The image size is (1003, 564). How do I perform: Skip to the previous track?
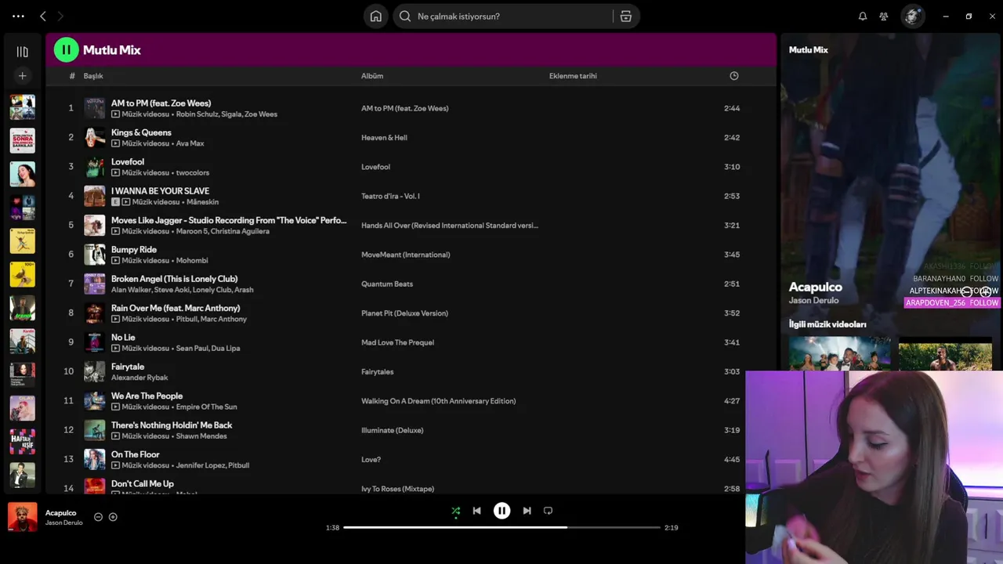tap(476, 511)
